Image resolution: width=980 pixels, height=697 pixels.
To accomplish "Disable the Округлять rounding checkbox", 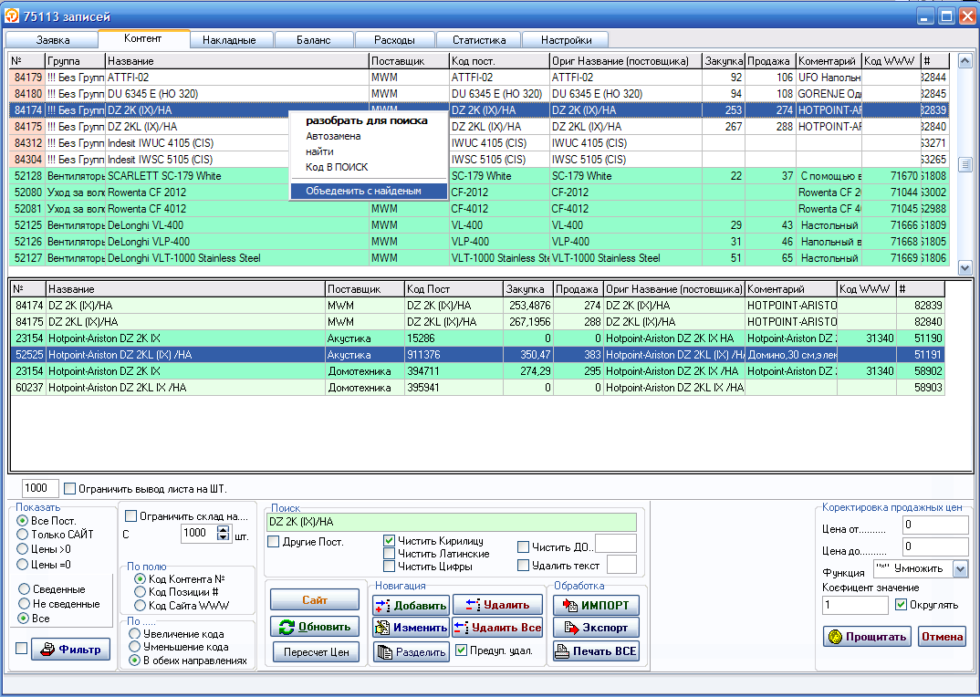I will click(x=902, y=604).
